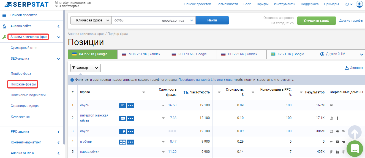Open the Ключевая фраза search type dropdown
The image size is (365, 158).
coord(91,20)
